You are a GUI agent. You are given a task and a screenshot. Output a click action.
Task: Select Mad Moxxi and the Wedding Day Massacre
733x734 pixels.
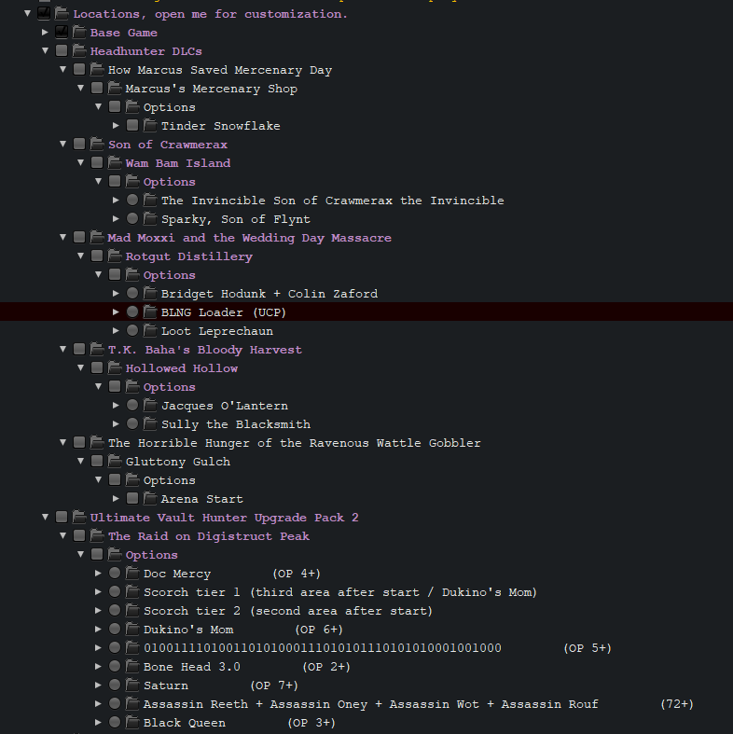click(x=249, y=238)
